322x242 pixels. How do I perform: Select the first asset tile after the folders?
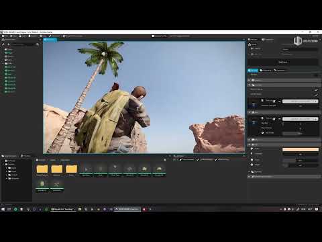(86, 170)
